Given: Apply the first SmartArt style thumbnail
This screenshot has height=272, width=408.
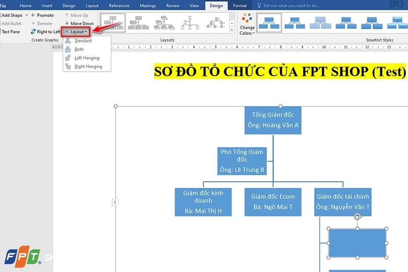Looking at the screenshot, I should [269, 23].
